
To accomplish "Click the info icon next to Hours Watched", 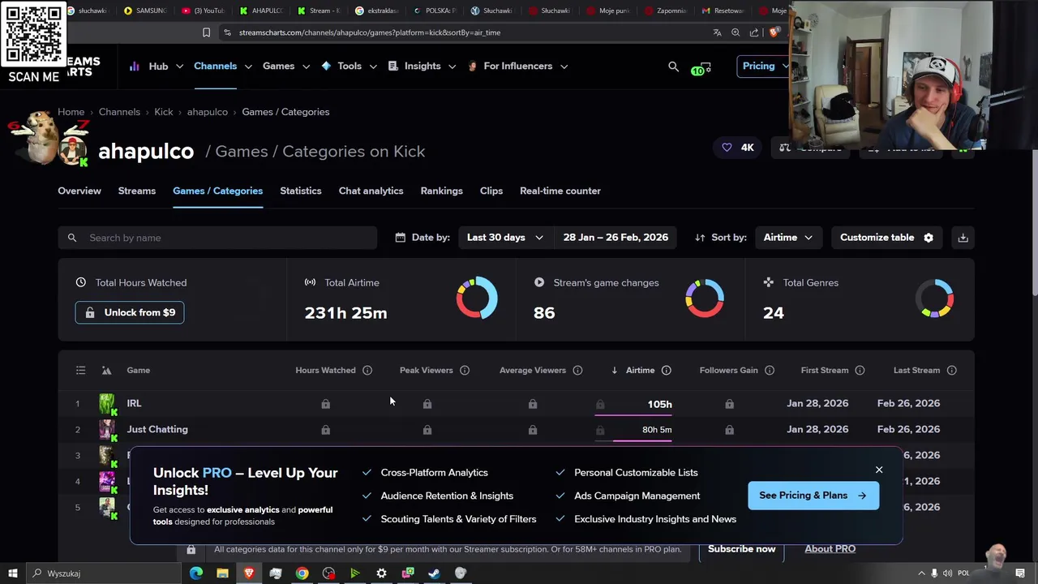I will coord(367,371).
